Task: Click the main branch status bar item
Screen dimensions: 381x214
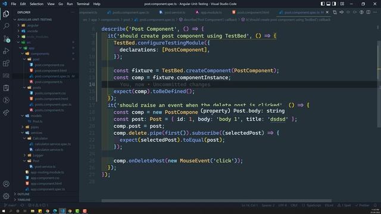Action: point(10,205)
